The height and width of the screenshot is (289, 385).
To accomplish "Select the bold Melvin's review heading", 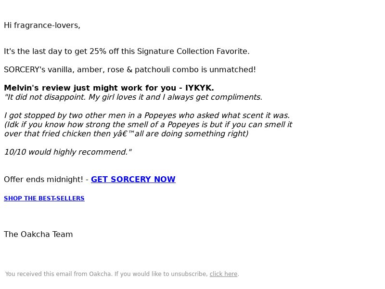I will pyautogui.click(x=109, y=88).
